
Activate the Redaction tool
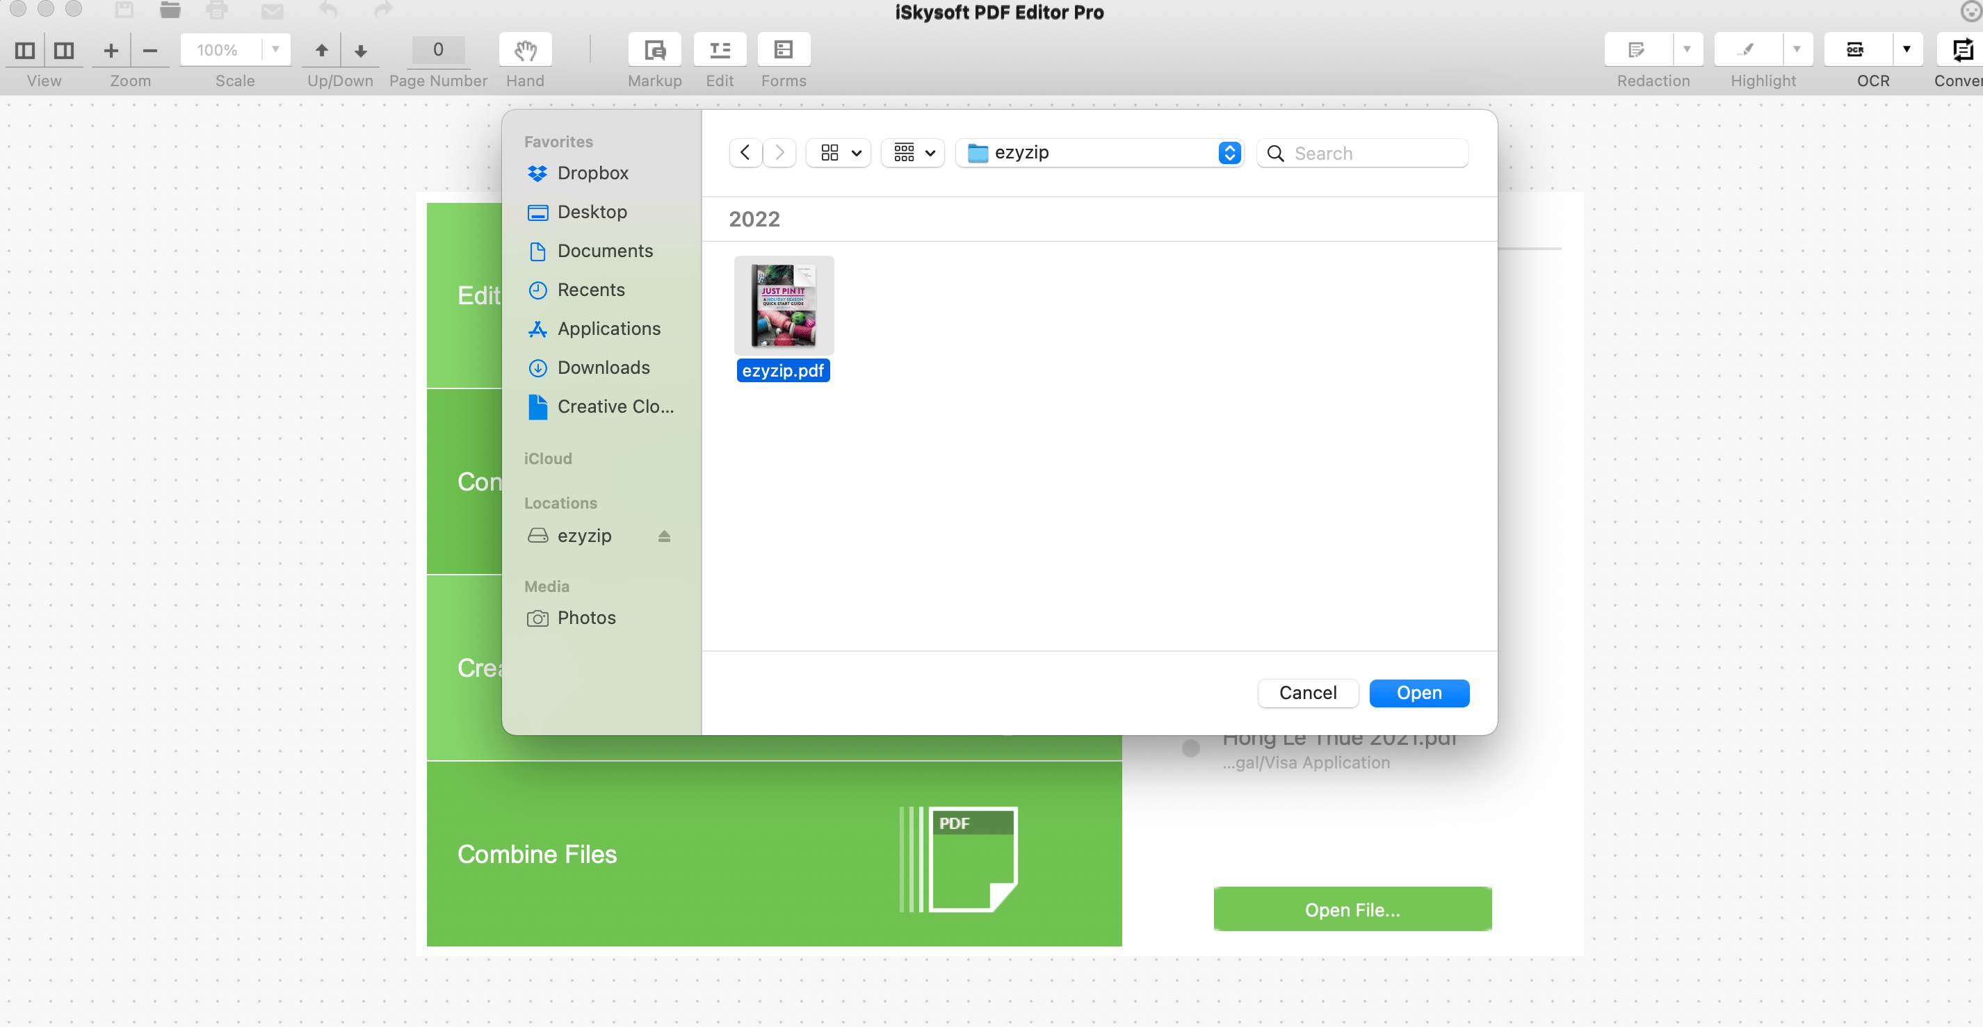1637,49
